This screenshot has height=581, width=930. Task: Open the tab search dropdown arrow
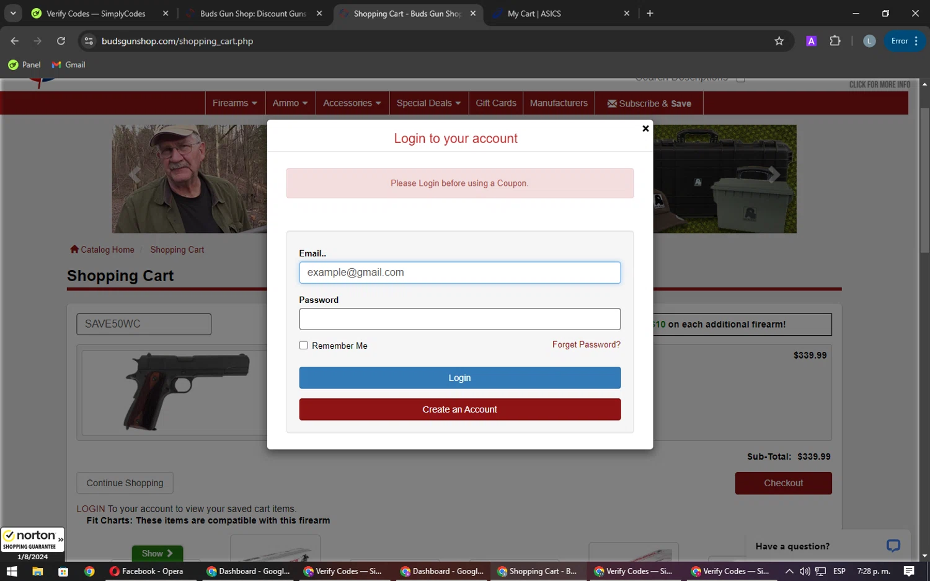pyautogui.click(x=13, y=14)
